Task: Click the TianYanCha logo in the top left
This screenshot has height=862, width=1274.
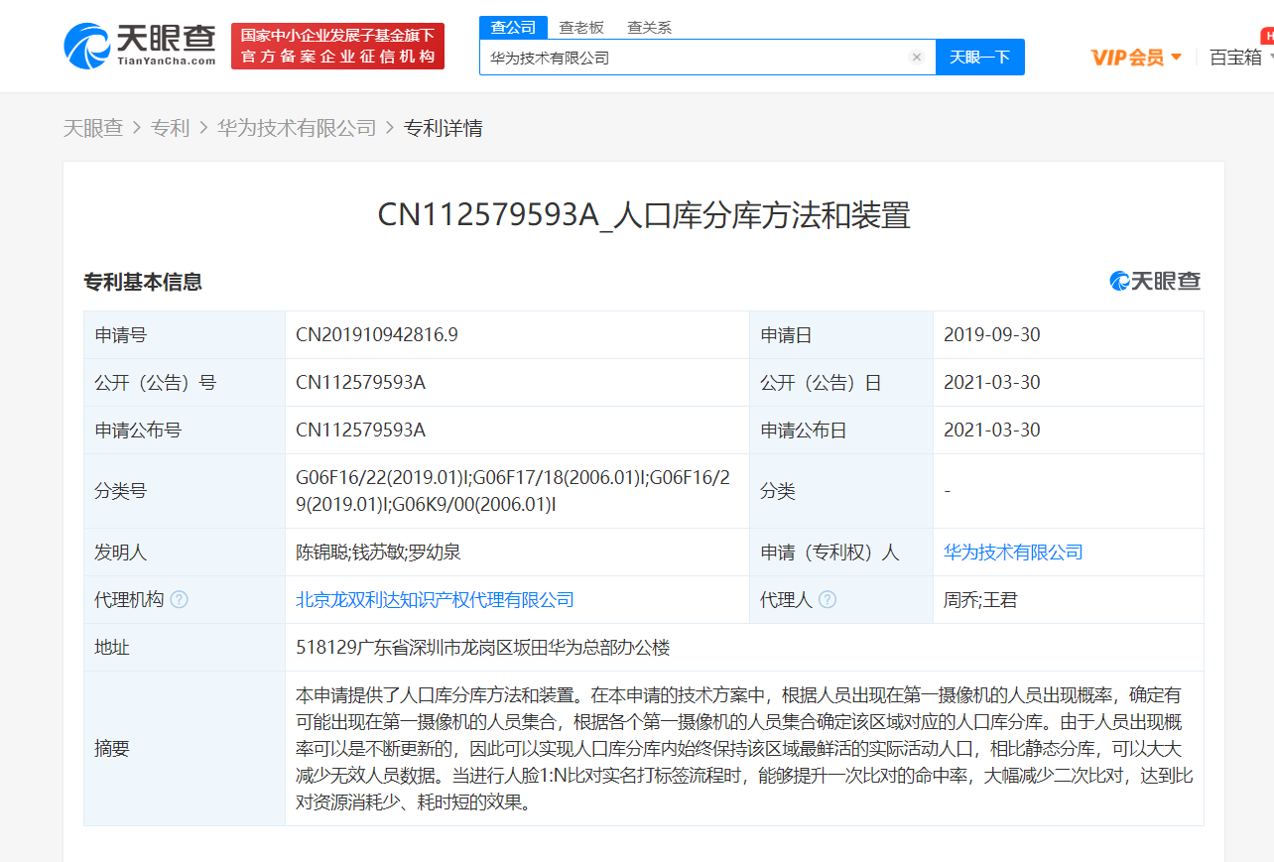Action: [x=134, y=45]
